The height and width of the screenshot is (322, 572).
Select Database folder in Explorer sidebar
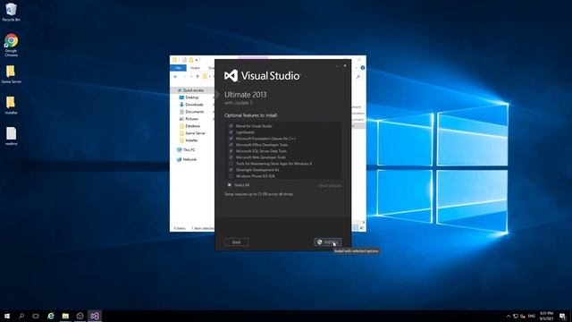[192, 126]
